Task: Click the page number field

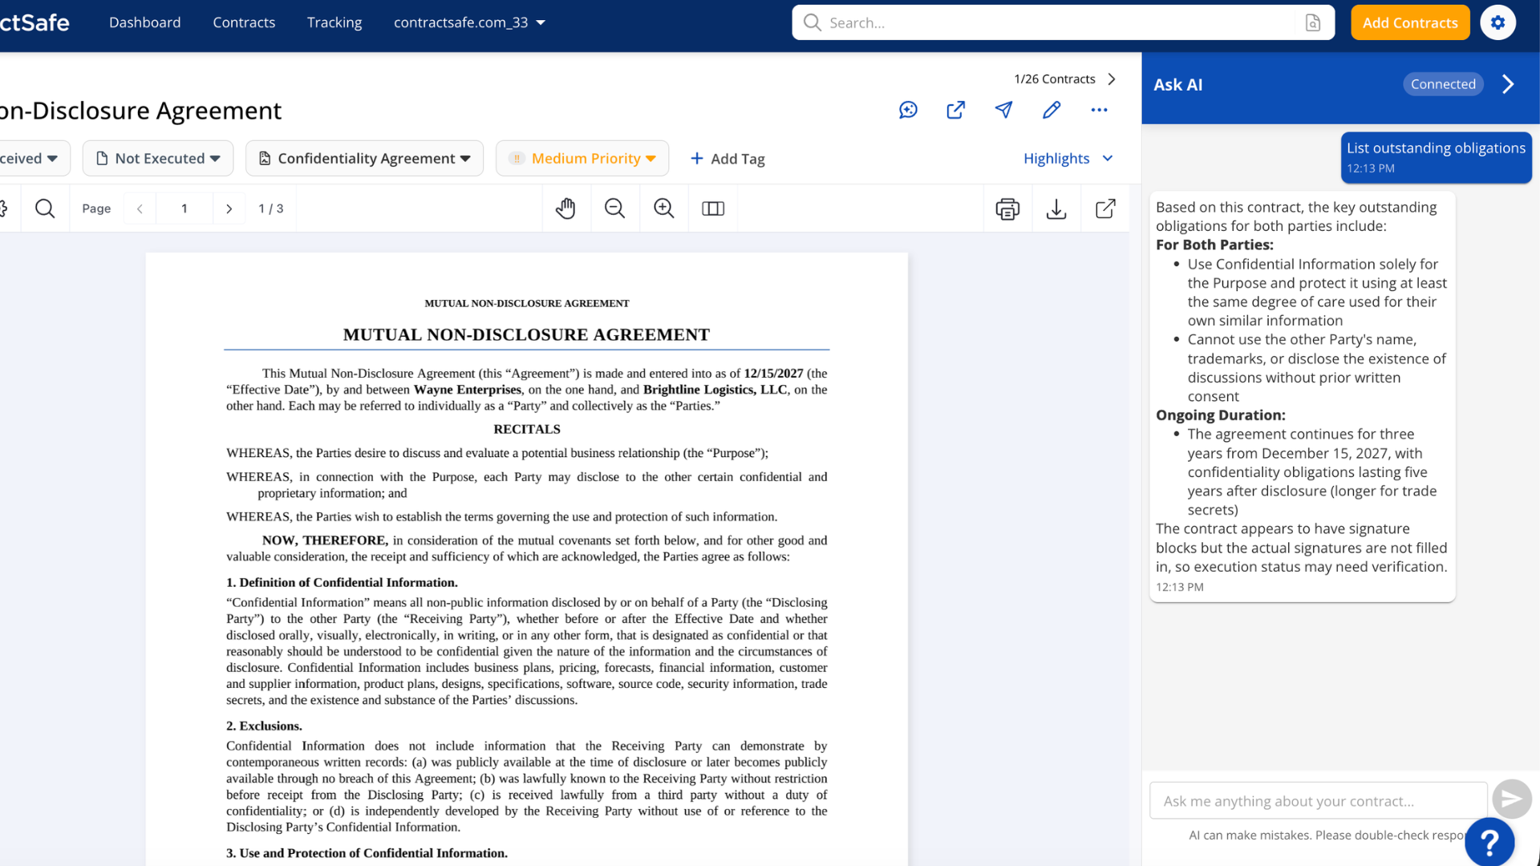Action: click(x=184, y=208)
